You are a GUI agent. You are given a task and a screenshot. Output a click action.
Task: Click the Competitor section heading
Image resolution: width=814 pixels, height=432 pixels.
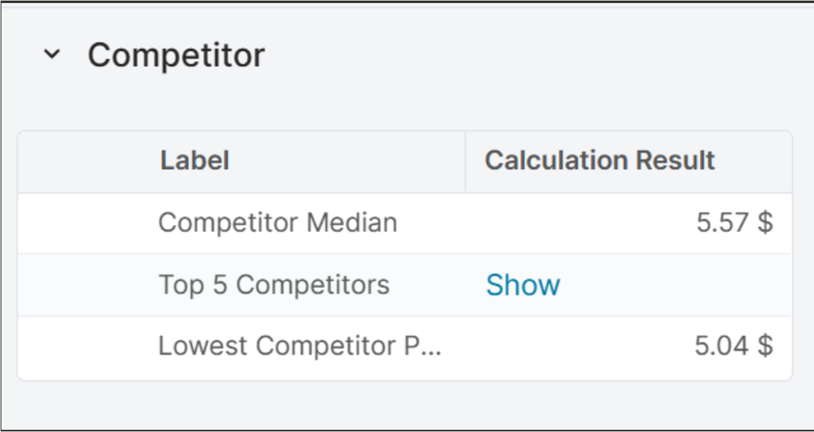pyautogui.click(x=176, y=55)
